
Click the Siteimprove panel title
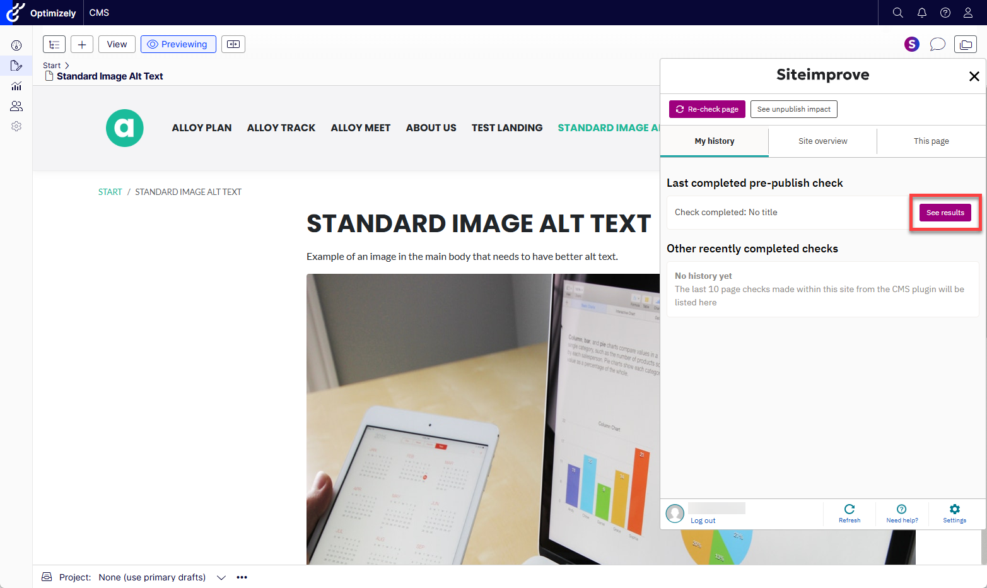pyautogui.click(x=823, y=74)
